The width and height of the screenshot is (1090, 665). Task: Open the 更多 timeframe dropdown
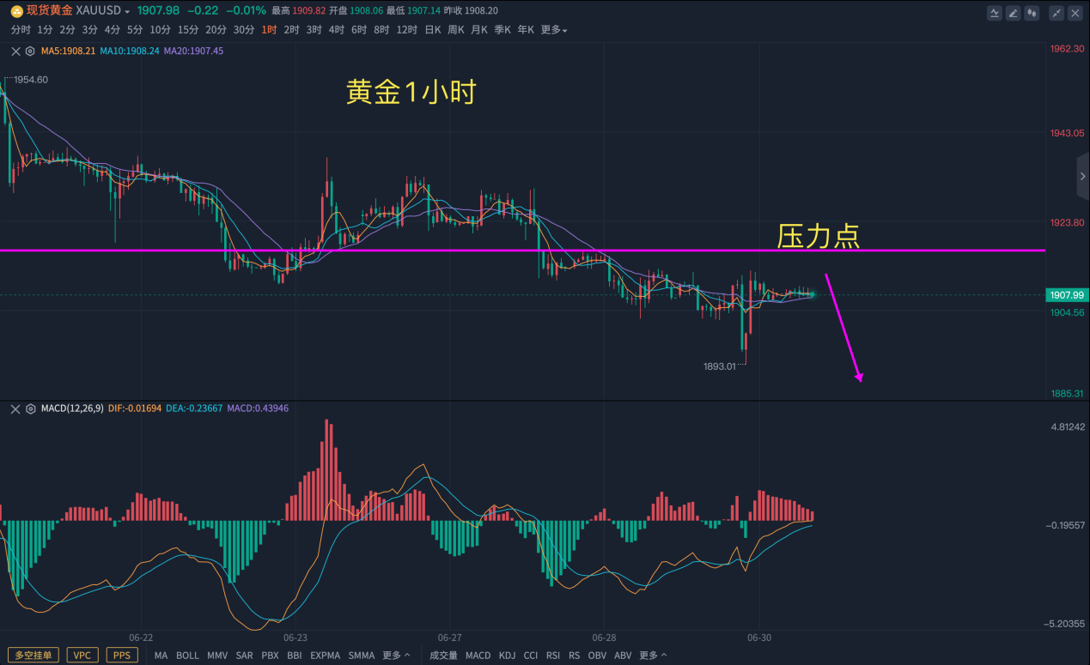tap(554, 30)
